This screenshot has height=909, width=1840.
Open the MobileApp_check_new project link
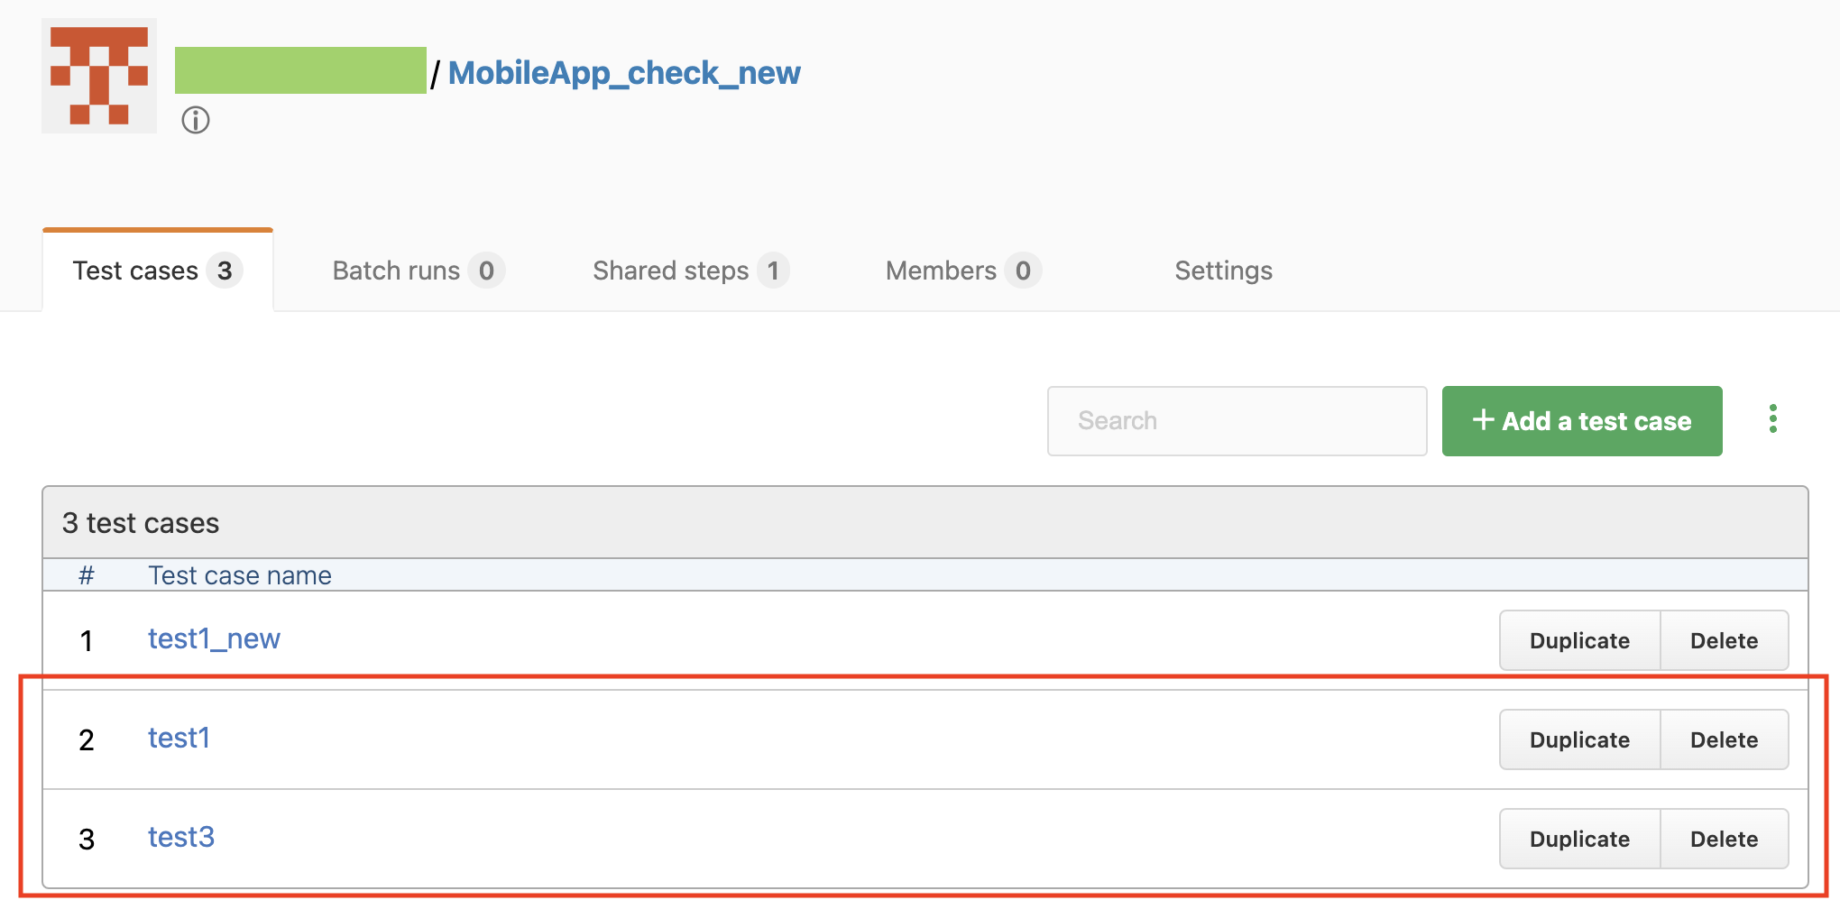tap(624, 72)
